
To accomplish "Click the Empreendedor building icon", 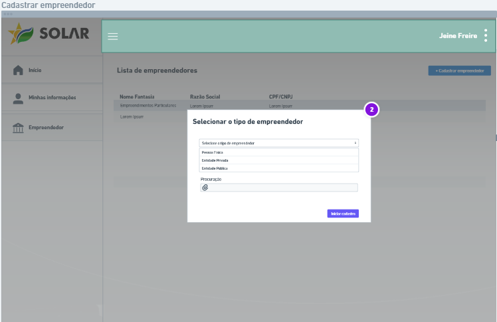I will [18, 128].
